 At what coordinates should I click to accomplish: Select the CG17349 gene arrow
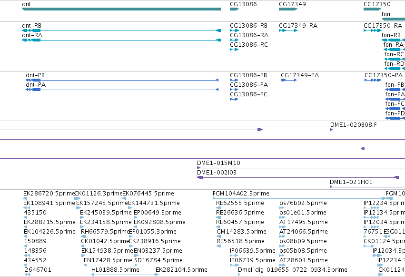point(288,9)
